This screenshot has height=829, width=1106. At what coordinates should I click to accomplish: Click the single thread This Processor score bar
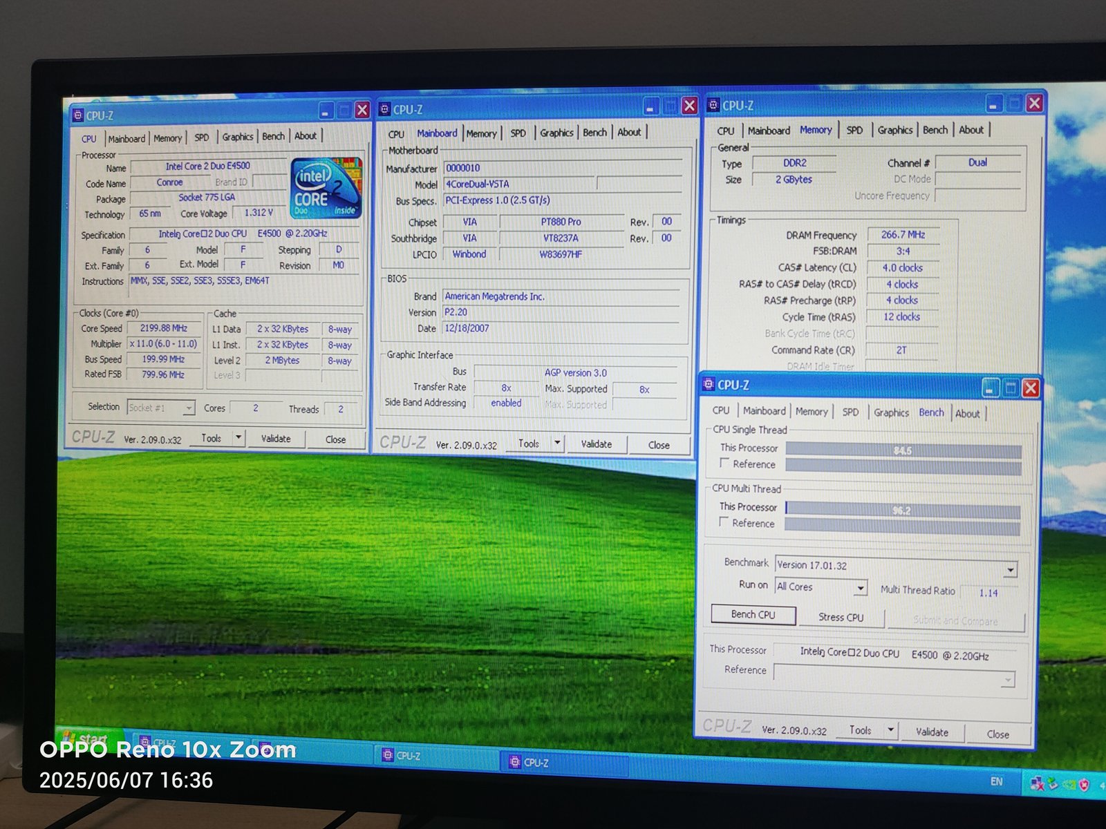tap(903, 450)
